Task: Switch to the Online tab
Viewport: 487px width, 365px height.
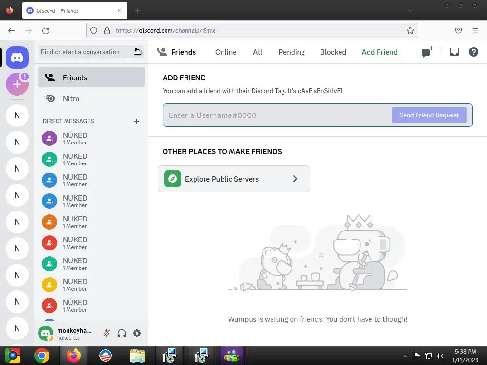Action: 226,52
